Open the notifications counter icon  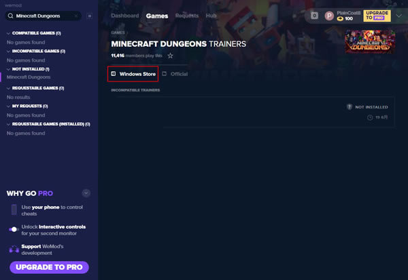click(314, 15)
